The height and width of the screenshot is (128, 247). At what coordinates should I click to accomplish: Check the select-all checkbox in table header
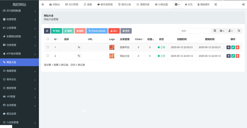click(48, 39)
